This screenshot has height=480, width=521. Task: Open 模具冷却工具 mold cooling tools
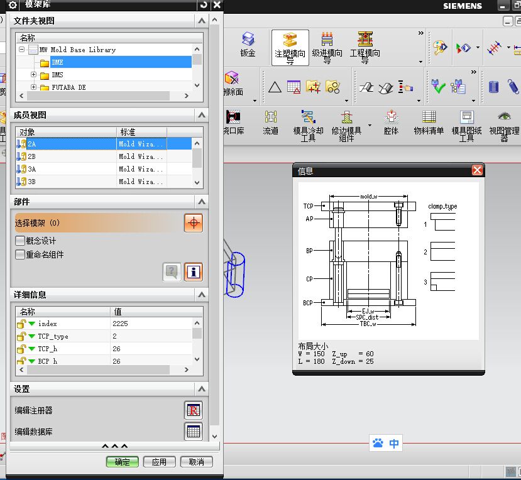pyautogui.click(x=308, y=126)
